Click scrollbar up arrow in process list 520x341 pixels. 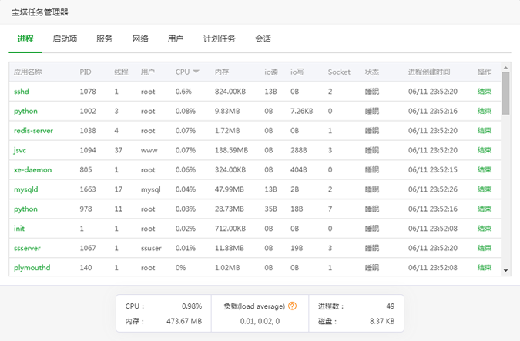(506, 67)
